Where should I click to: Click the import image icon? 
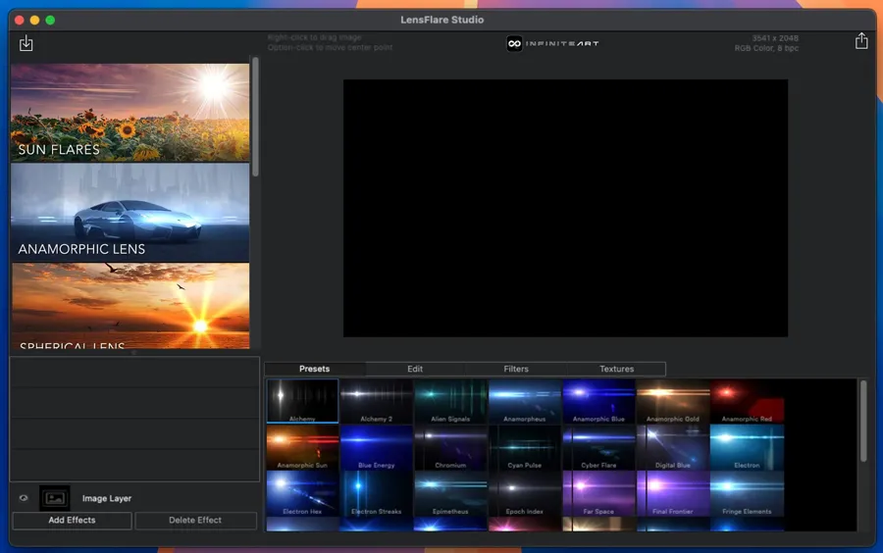click(x=26, y=43)
